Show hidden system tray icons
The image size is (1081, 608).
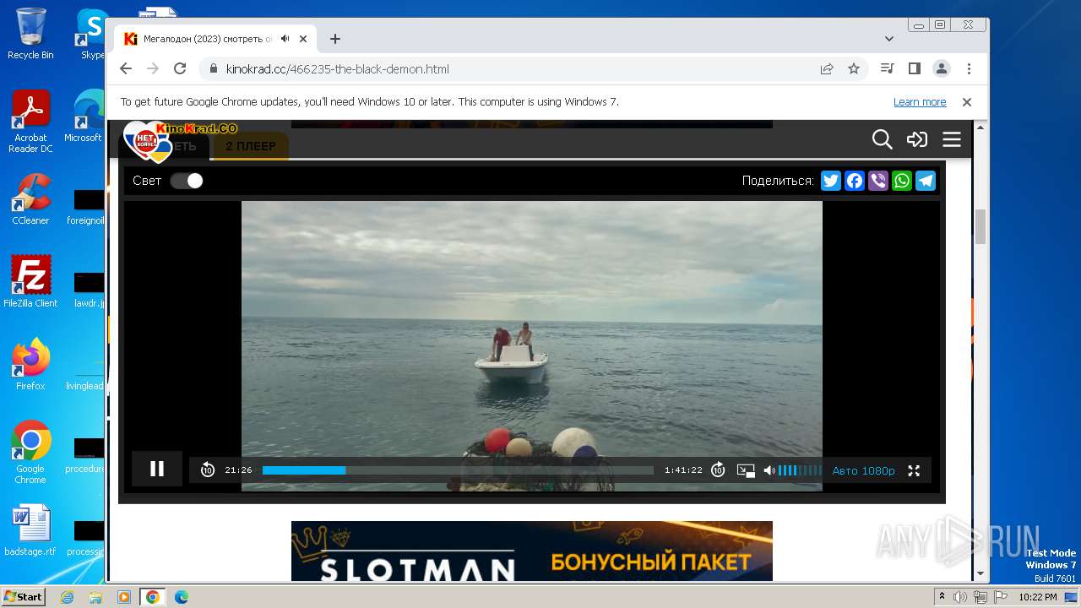[942, 597]
